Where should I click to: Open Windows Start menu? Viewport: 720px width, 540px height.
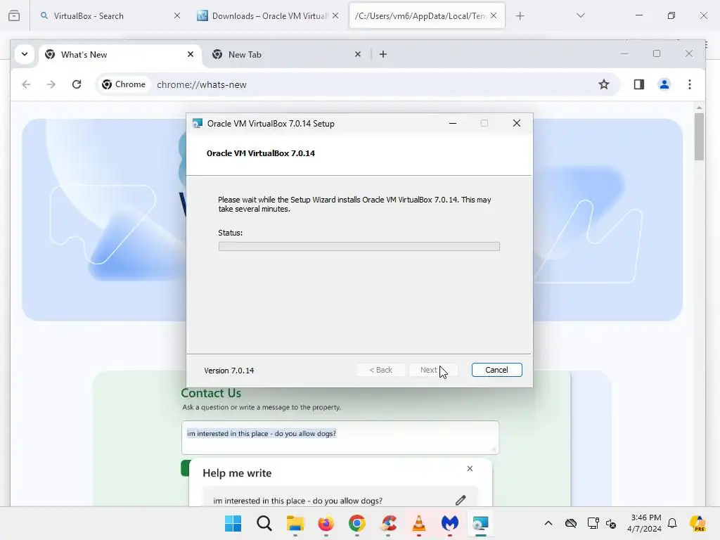tap(233, 523)
